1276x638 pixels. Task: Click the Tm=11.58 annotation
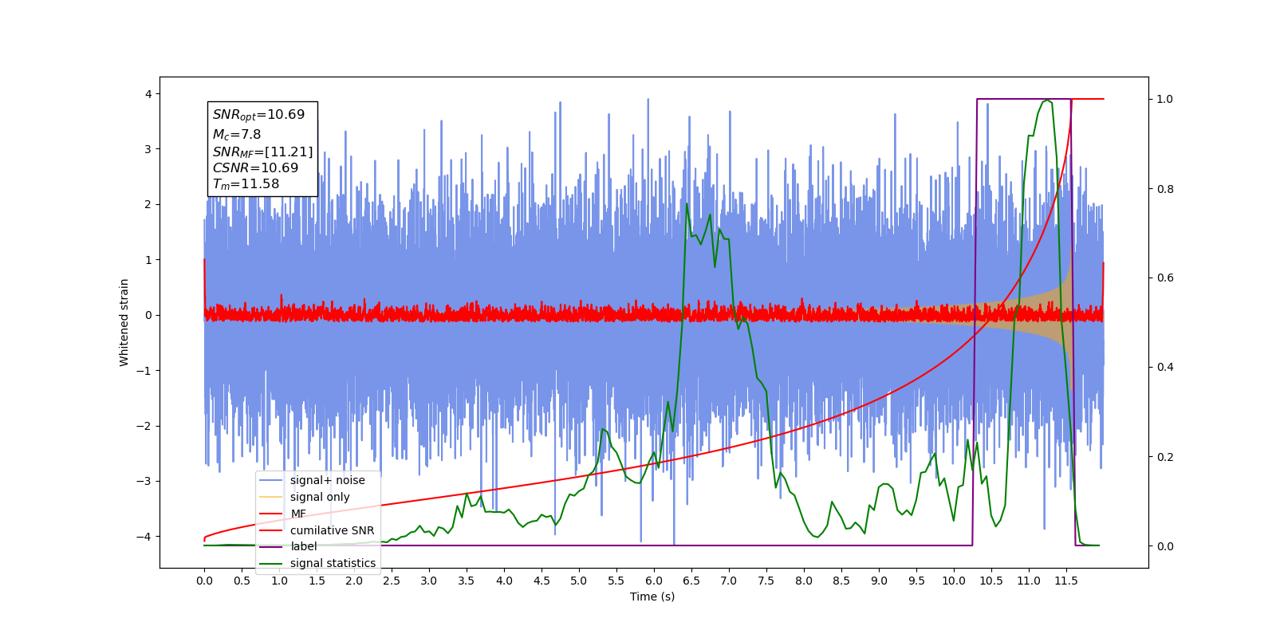(246, 184)
